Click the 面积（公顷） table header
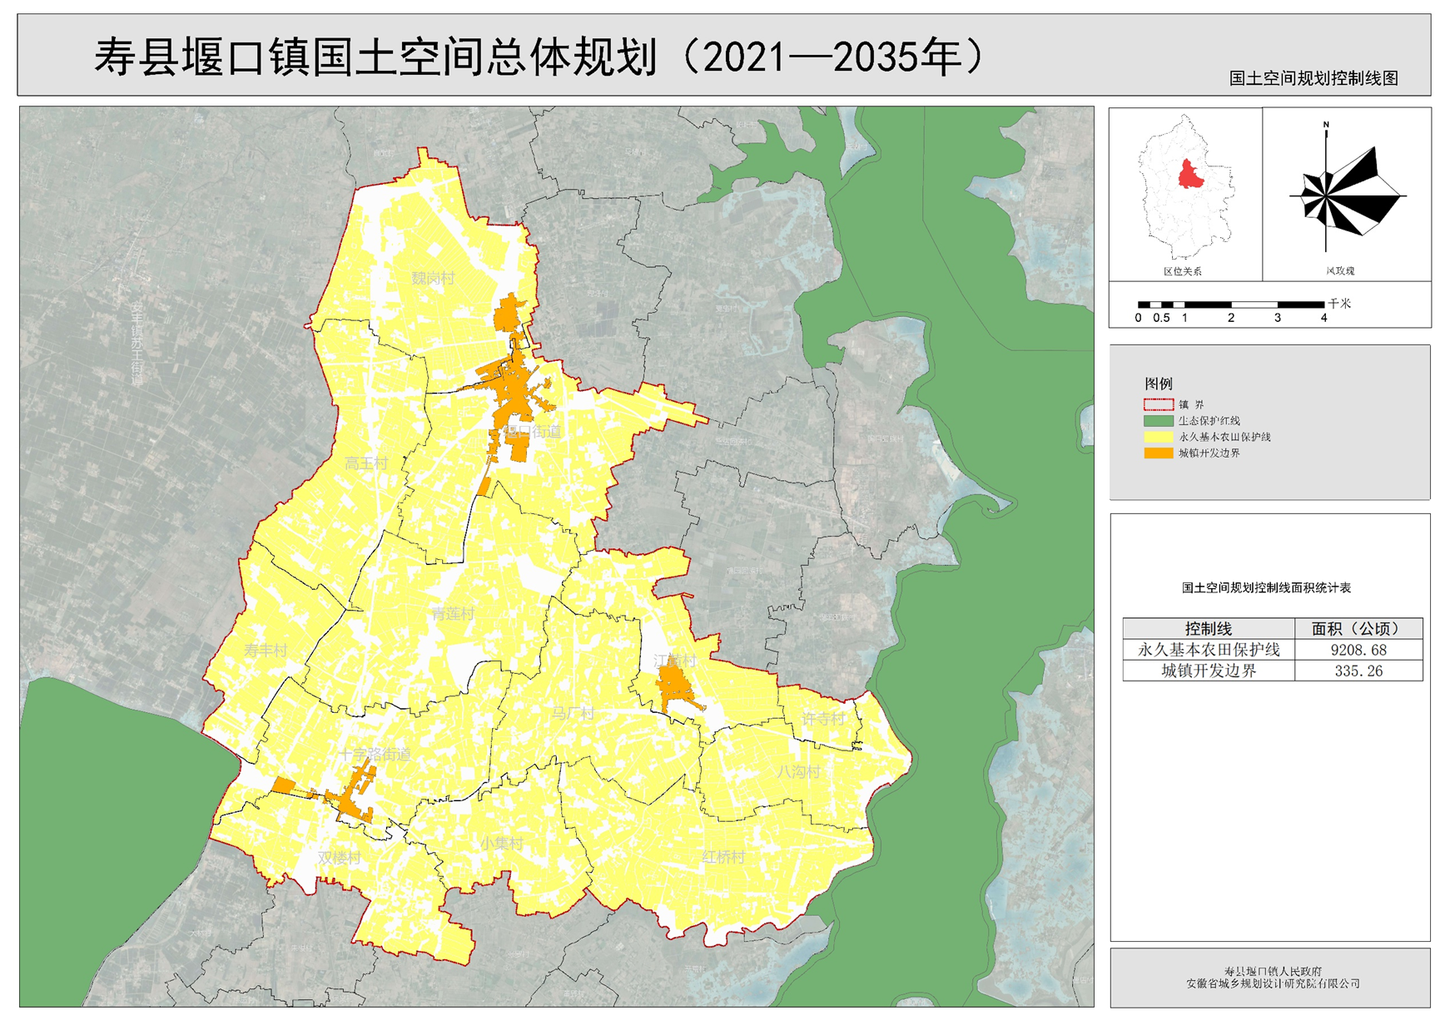This screenshot has width=1450, height=1025. tap(1358, 629)
